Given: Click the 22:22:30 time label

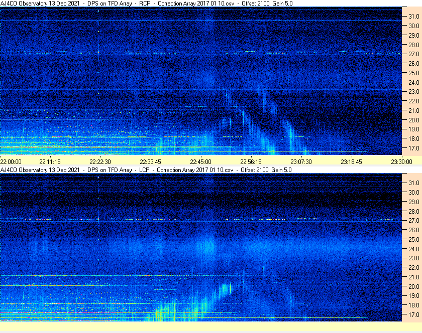Looking at the screenshot, I should tap(100, 162).
